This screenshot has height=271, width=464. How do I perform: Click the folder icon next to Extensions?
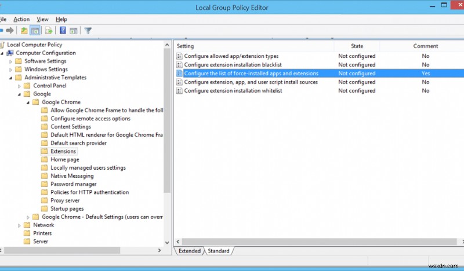tap(45, 151)
